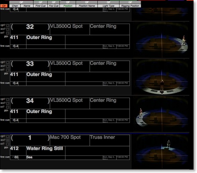Select the Mac 700 Spot light type field
197x173 pixels.
[x=70, y=140]
